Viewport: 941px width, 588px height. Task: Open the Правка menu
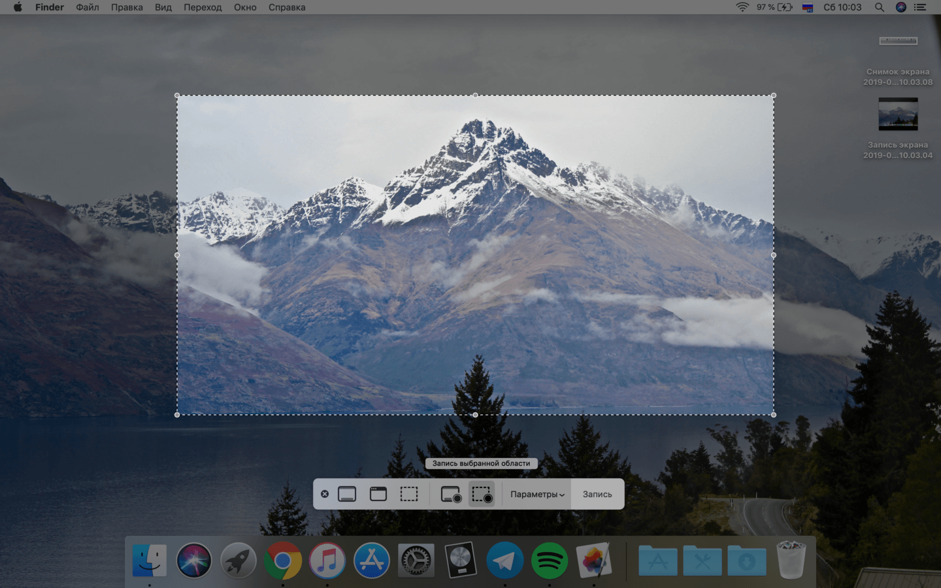pyautogui.click(x=127, y=7)
